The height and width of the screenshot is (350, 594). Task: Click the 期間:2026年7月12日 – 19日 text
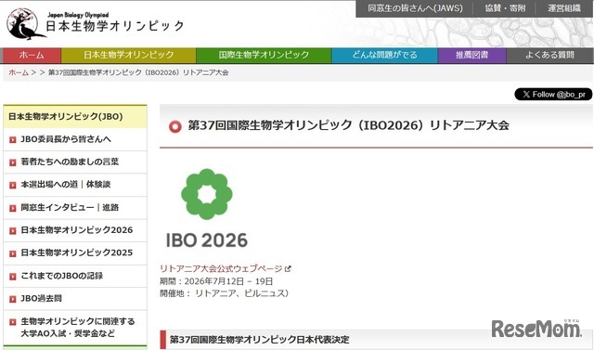[x=216, y=281]
